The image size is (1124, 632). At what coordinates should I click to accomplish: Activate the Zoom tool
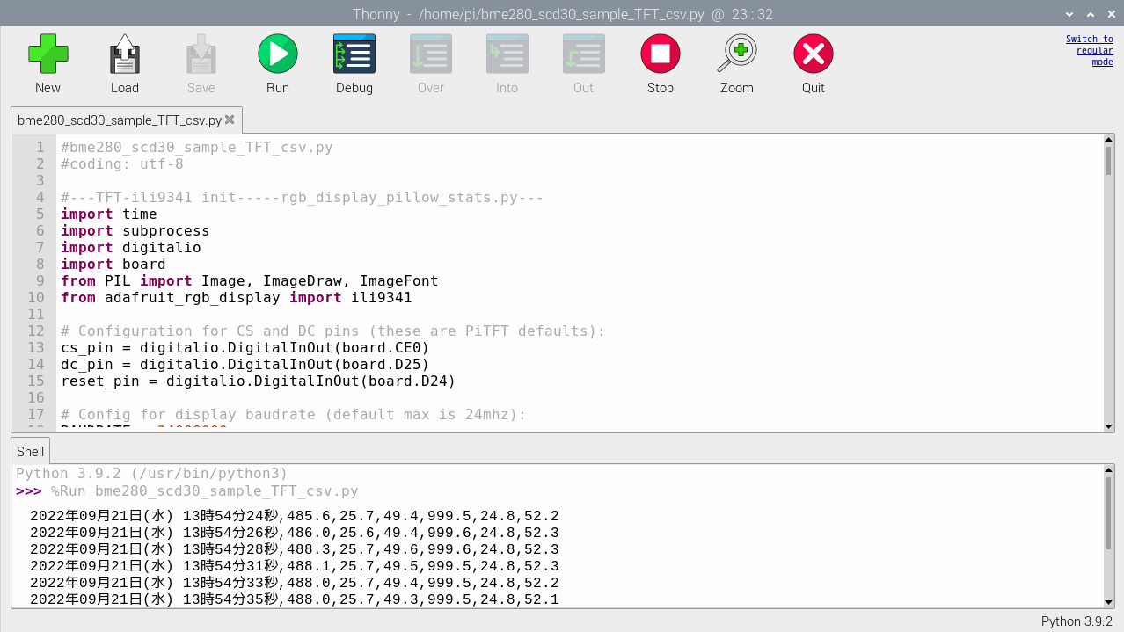(736, 54)
